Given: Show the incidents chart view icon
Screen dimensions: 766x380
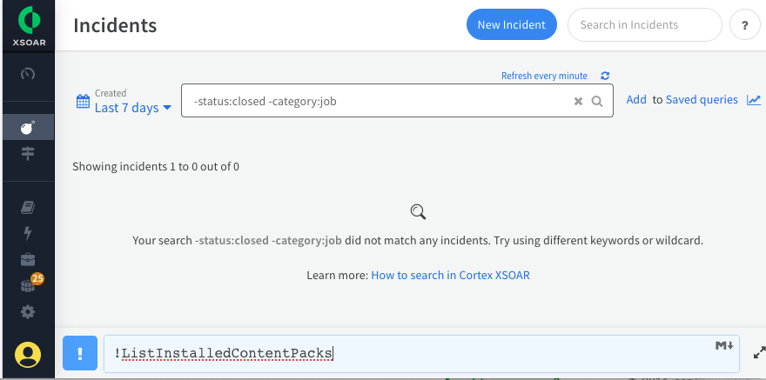Looking at the screenshot, I should pyautogui.click(x=754, y=100).
